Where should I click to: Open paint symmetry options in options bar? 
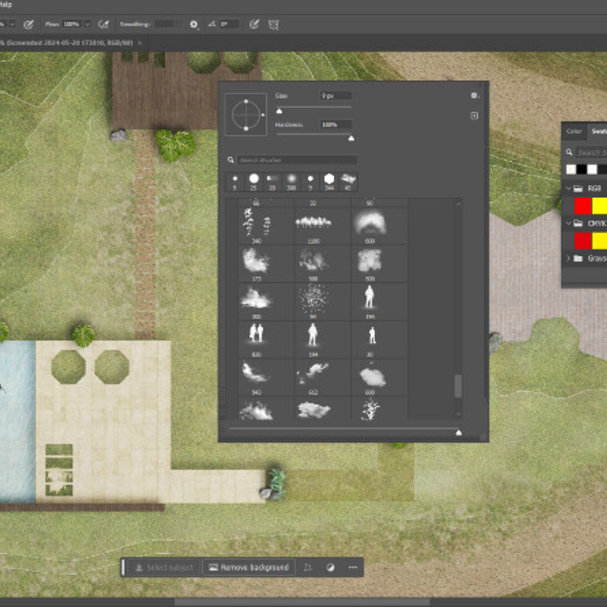[274, 23]
